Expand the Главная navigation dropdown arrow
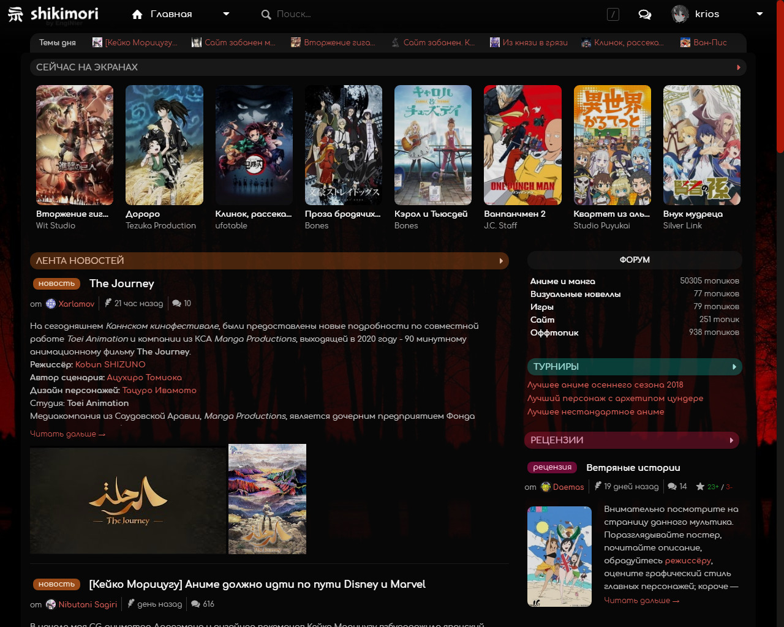Screen dimensions: 784x627 tap(226, 14)
